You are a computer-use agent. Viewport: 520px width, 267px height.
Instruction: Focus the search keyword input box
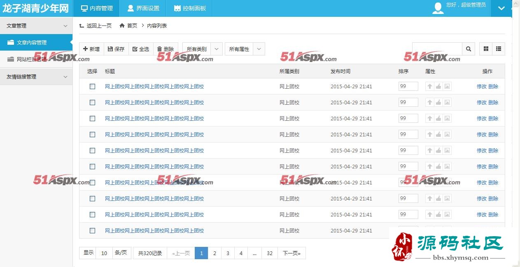(x=437, y=49)
